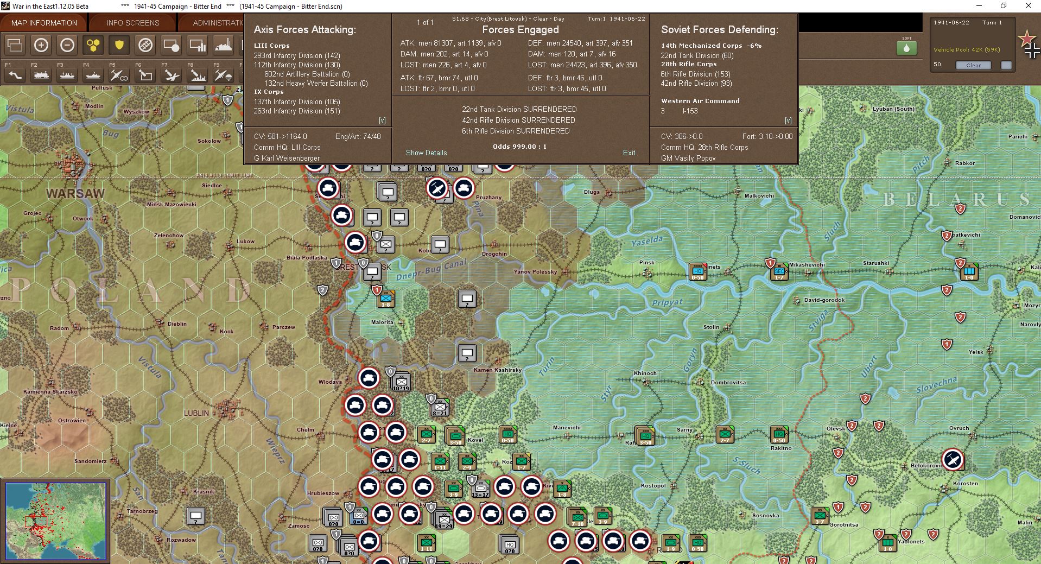Select SEC unit at Mikashevichi

779,271
